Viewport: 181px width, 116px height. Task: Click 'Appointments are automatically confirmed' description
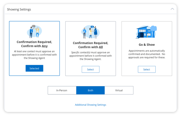147,54
